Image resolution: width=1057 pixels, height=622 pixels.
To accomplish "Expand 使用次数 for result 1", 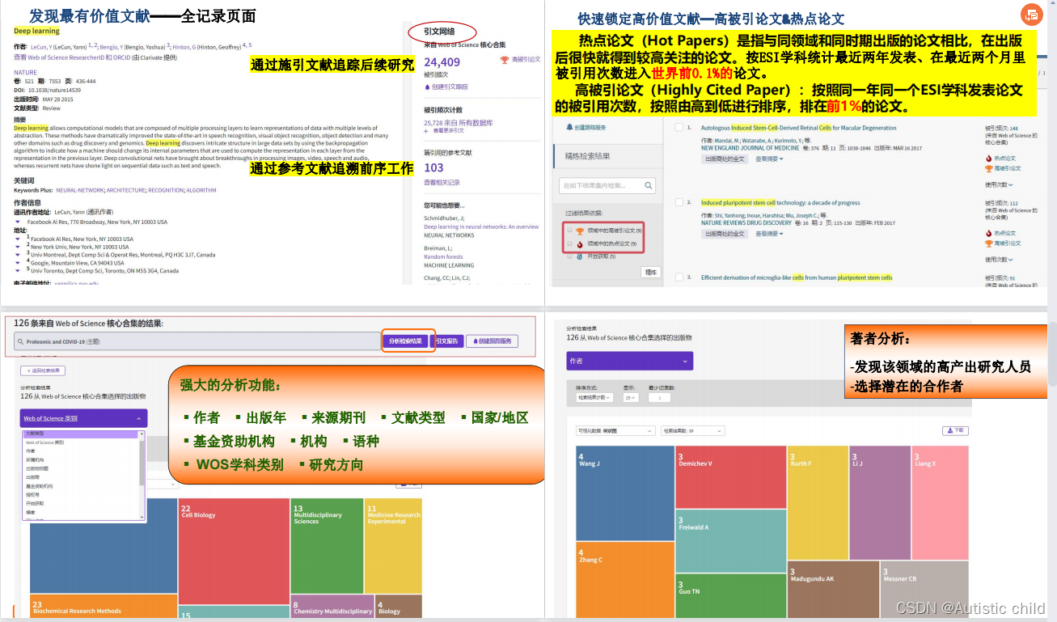I will (x=999, y=184).
